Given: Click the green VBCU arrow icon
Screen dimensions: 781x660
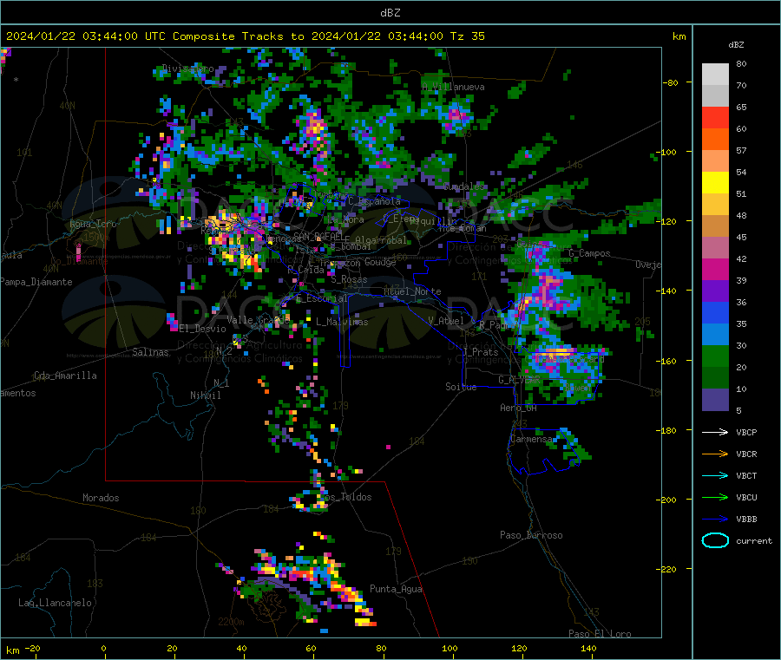Looking at the screenshot, I should coord(715,497).
